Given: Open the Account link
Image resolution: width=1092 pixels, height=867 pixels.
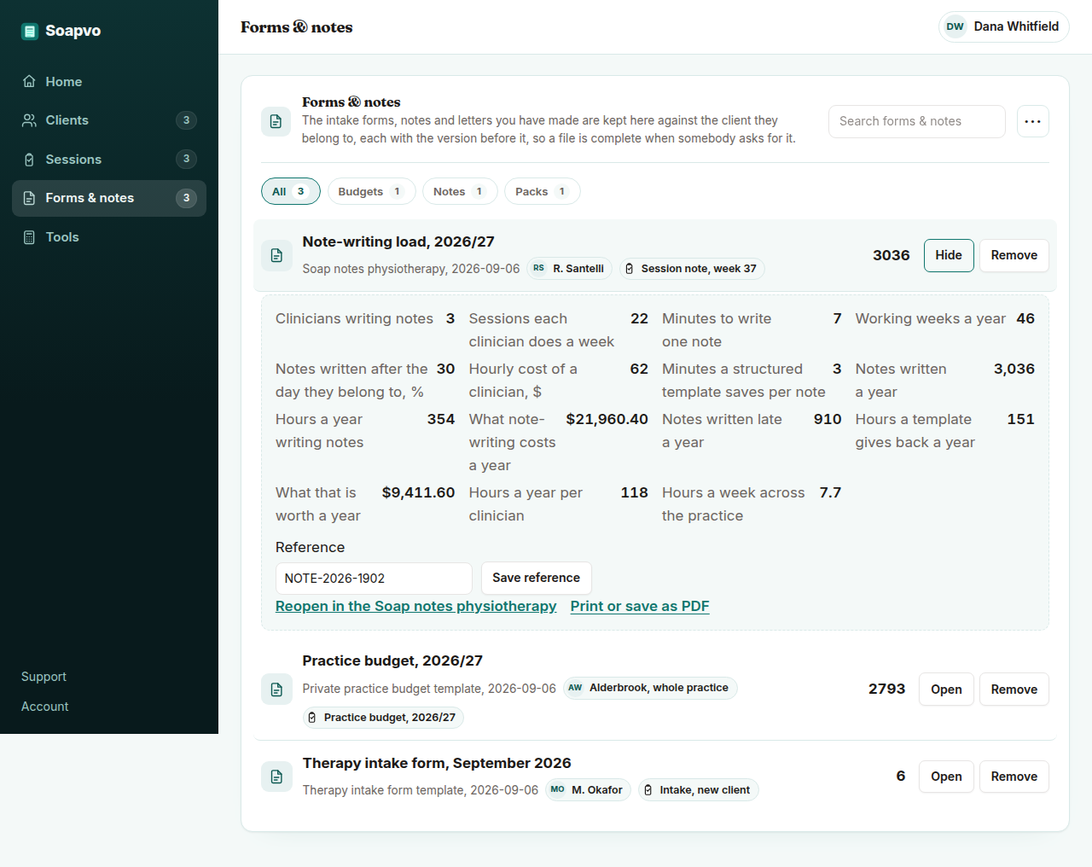Looking at the screenshot, I should [44, 707].
